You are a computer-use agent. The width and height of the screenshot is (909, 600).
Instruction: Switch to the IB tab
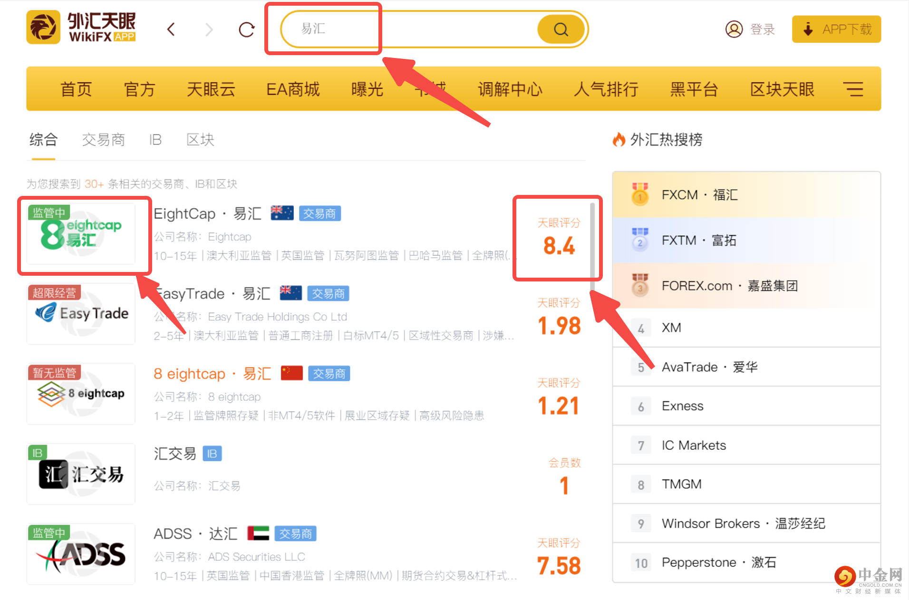[155, 140]
